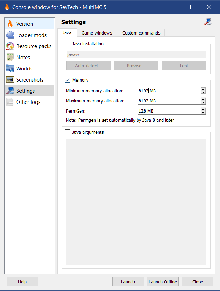Click the settings page icon at top right
Image resolution: width=220 pixels, height=291 pixels.
coord(208,22)
